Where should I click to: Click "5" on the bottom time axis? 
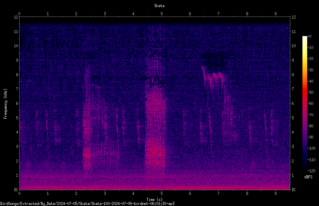pos(162,194)
